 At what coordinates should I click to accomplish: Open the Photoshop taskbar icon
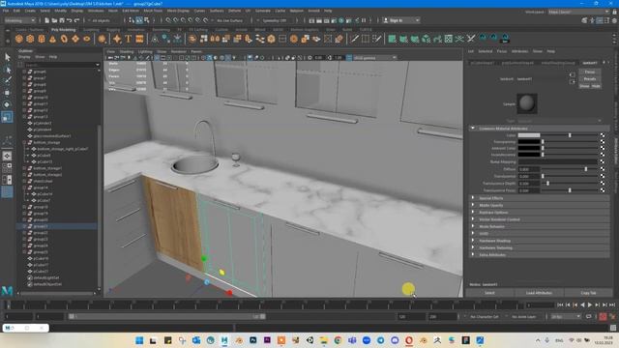point(253,340)
